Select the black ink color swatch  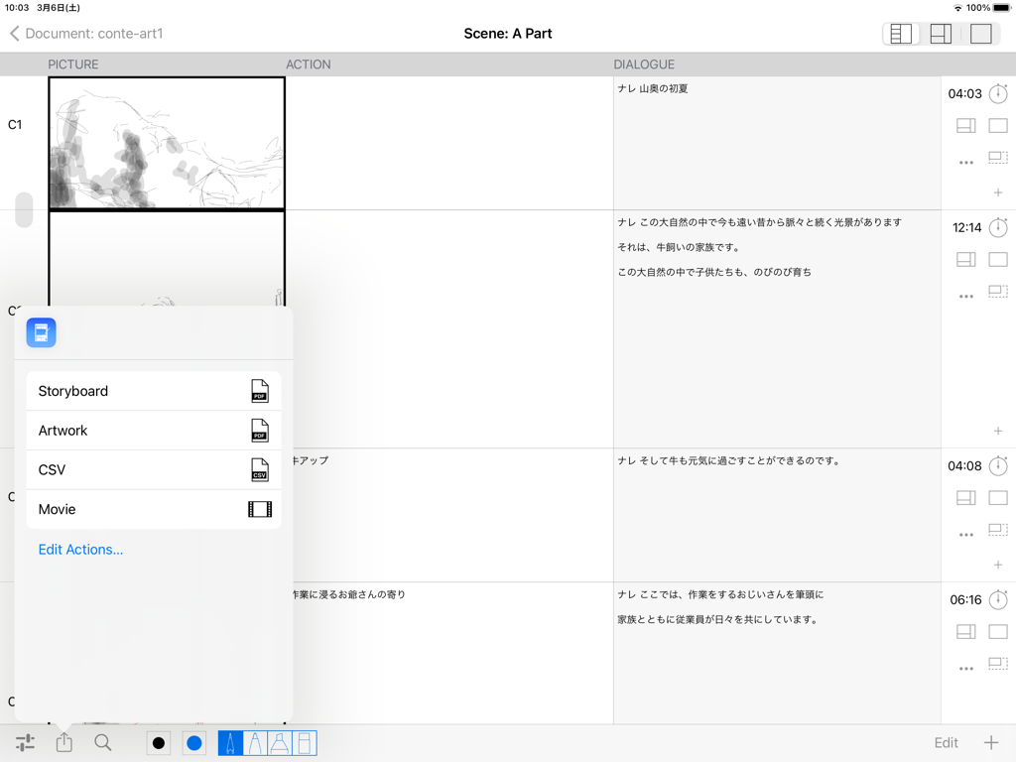tap(159, 742)
